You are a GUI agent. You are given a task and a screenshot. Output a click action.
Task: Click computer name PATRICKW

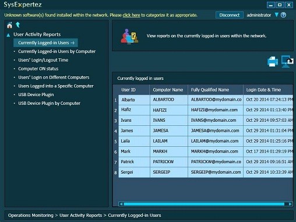pos(169,162)
